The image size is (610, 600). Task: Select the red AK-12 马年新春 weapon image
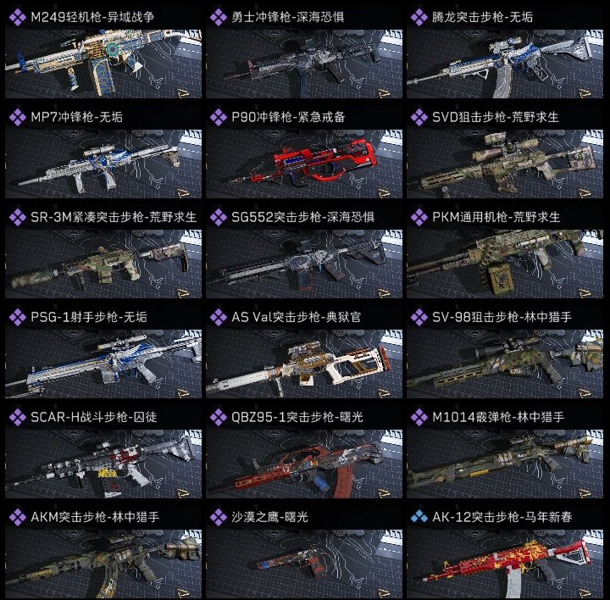(x=505, y=564)
